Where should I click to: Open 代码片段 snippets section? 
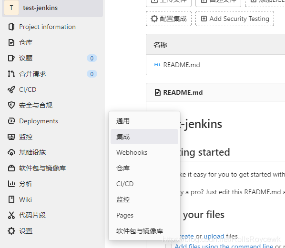pos(53,215)
